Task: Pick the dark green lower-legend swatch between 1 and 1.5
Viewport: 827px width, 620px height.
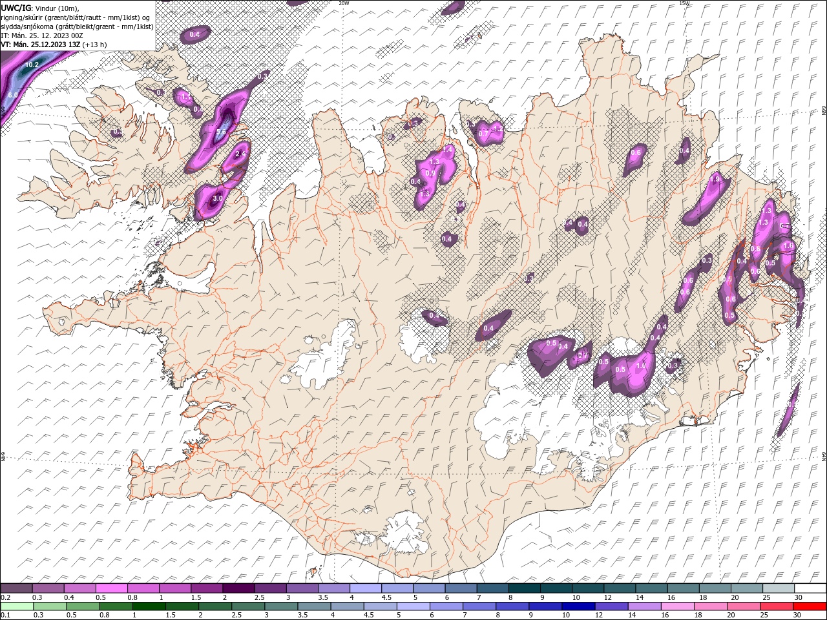Action: click(149, 606)
